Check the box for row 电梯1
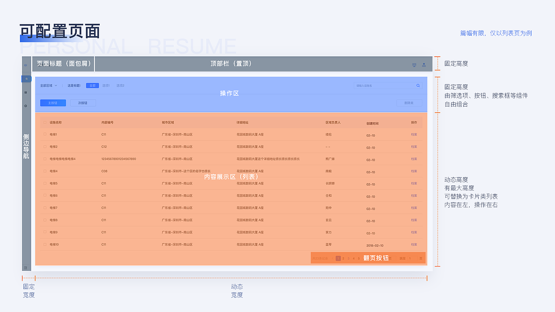The width and height of the screenshot is (555, 312). (45, 134)
